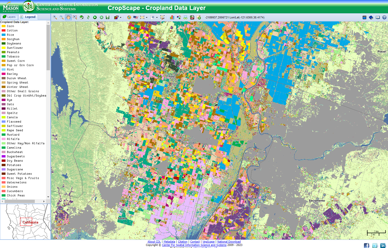388x248 pixels.
Task: Zoom to full extent home icon
Action: coord(82,17)
